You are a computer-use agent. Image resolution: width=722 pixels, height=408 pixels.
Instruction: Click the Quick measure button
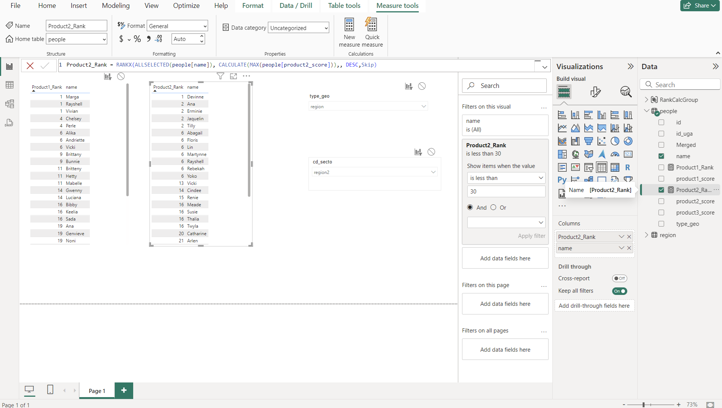(x=372, y=32)
